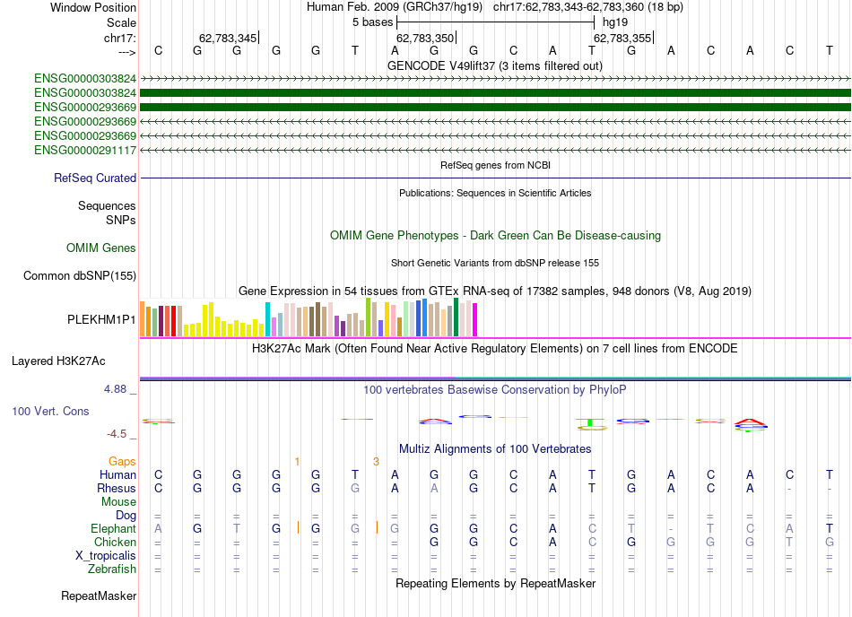The image size is (852, 617).
Task: Open Repeating Elements by RepeatMasker title
Action: (495, 584)
